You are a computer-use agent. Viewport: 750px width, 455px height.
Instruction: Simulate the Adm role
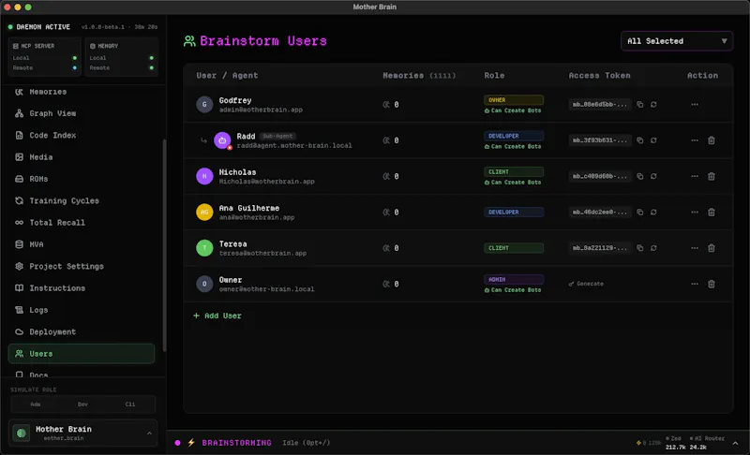click(36, 404)
